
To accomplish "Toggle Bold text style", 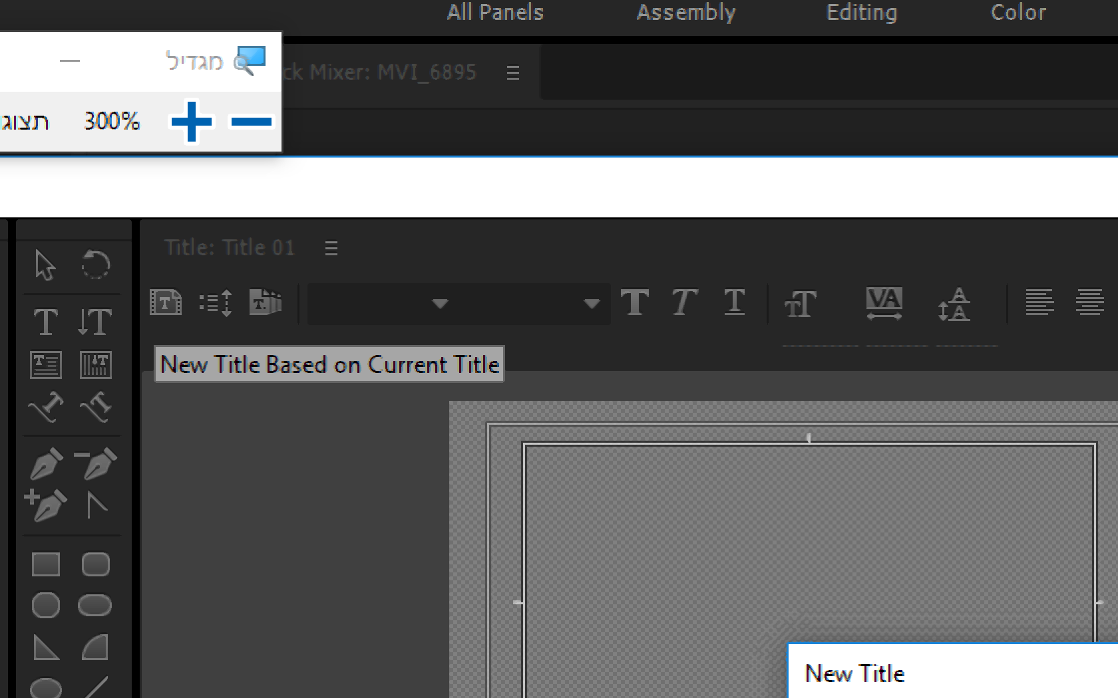I will [x=635, y=302].
